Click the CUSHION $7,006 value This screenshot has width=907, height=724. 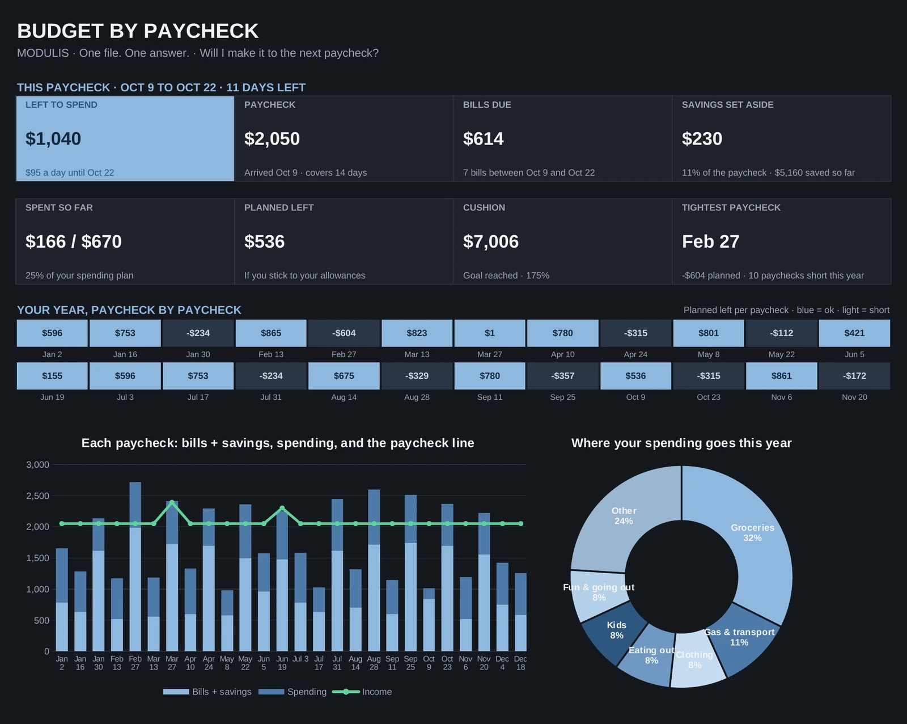click(491, 242)
